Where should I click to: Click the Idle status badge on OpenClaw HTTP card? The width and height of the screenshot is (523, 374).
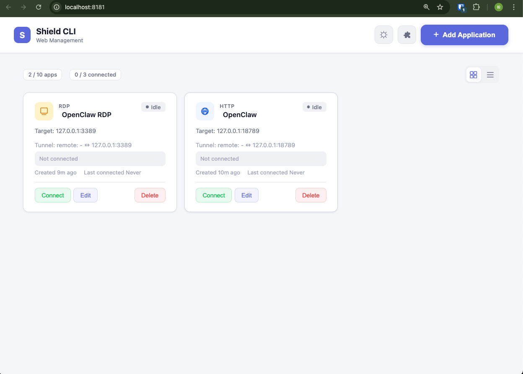tap(314, 107)
